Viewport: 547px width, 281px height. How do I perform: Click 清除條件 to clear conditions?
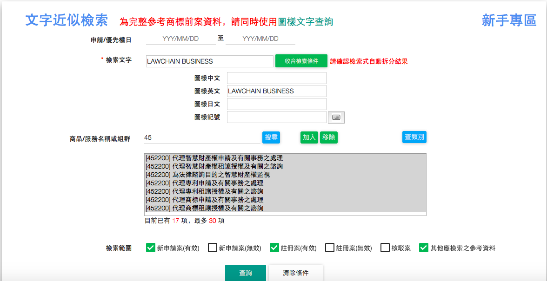(296, 273)
